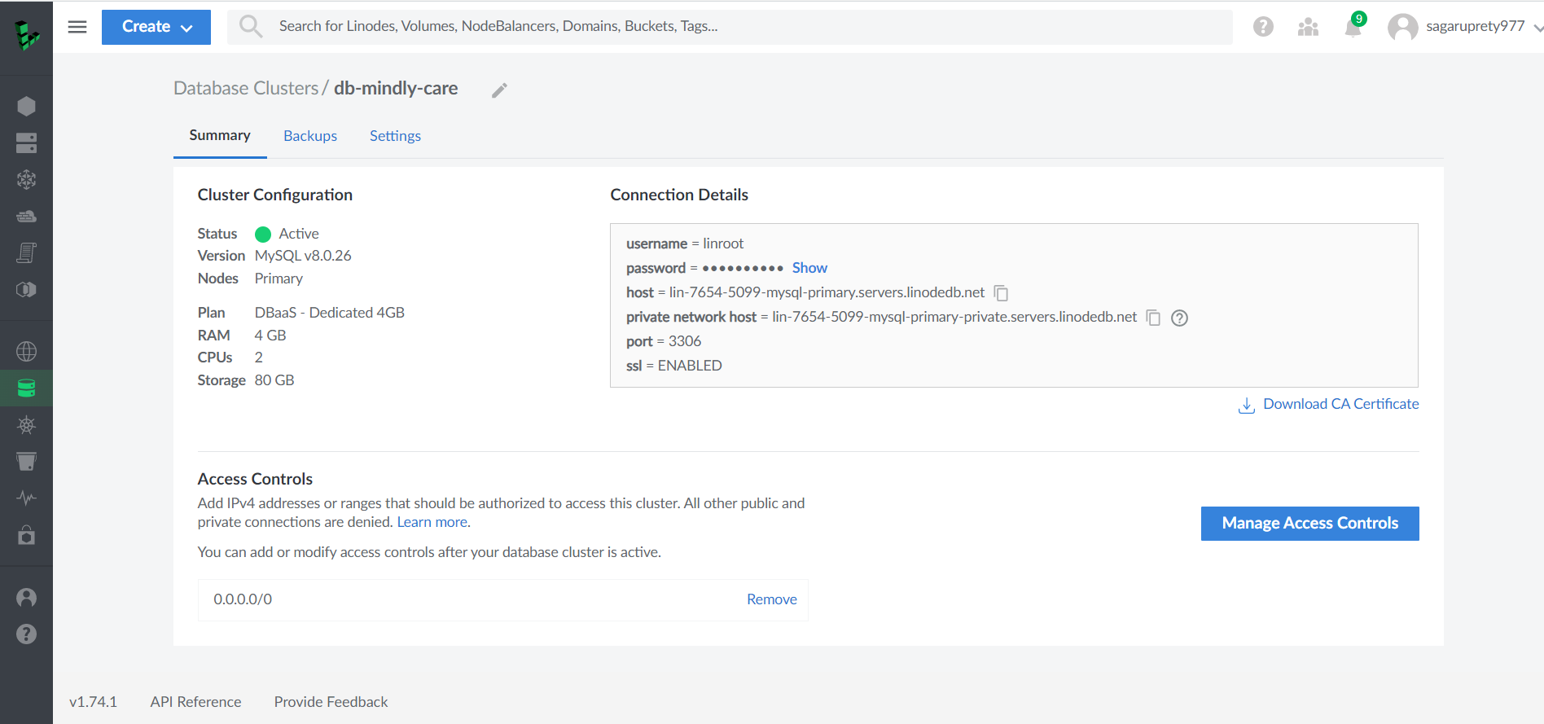1544x724 pixels.
Task: Click the private network host address text
Action: (x=954, y=317)
